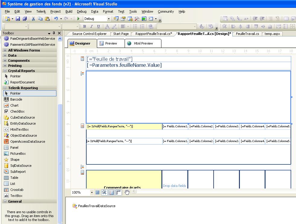
Task: Toggle the grid display button
Action: click(98, 192)
